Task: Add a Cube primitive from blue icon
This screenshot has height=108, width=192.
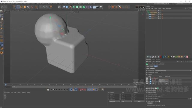Action: point(67,7)
